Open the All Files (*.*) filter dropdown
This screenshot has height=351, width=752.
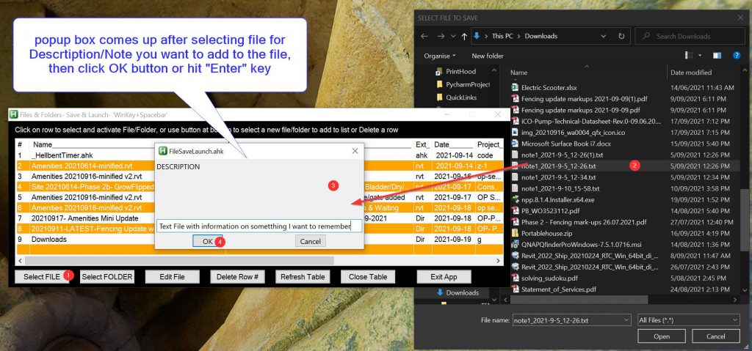pyautogui.click(x=735, y=320)
